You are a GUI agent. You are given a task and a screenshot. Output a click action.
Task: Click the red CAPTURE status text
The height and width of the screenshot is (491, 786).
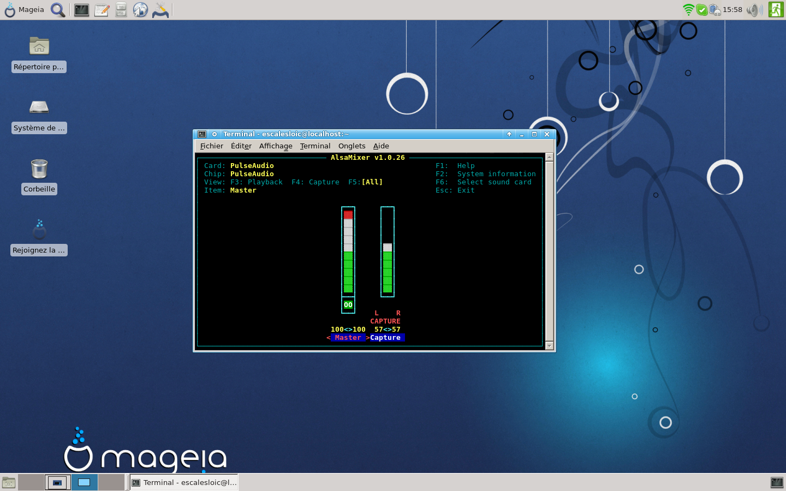tap(385, 321)
